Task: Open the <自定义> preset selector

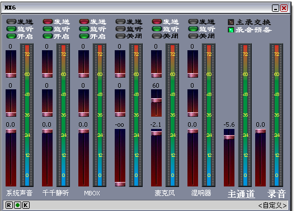Action: click(x=272, y=205)
